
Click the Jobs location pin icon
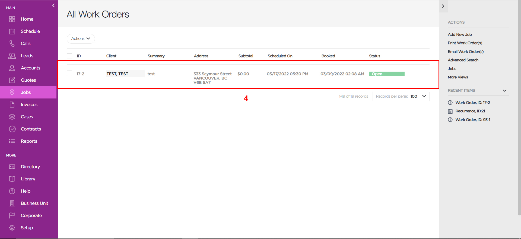coord(12,92)
